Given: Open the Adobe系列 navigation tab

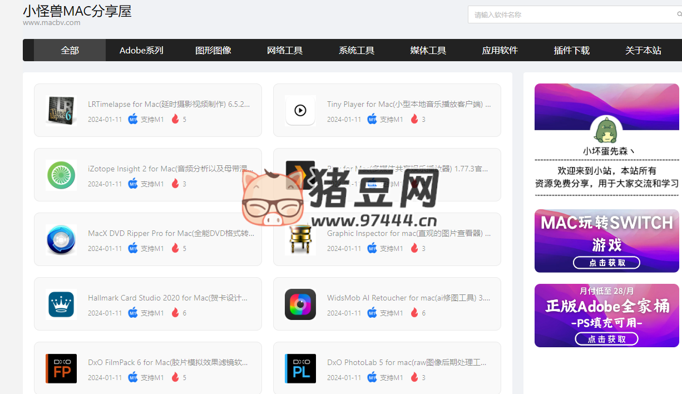Looking at the screenshot, I should point(141,50).
